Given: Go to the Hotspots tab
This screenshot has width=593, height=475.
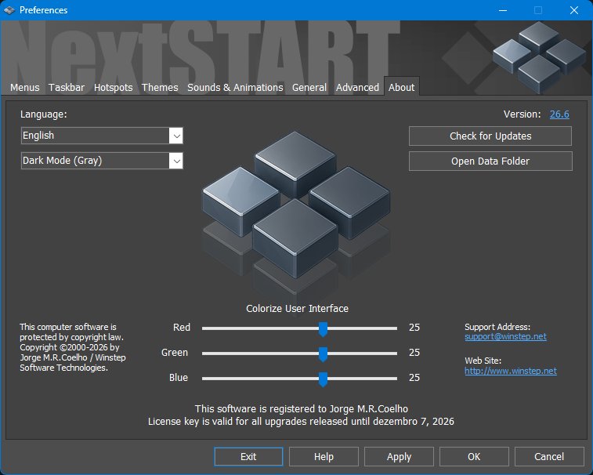Looking at the screenshot, I should pos(113,88).
